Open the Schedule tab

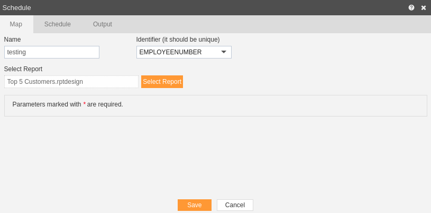point(58,24)
